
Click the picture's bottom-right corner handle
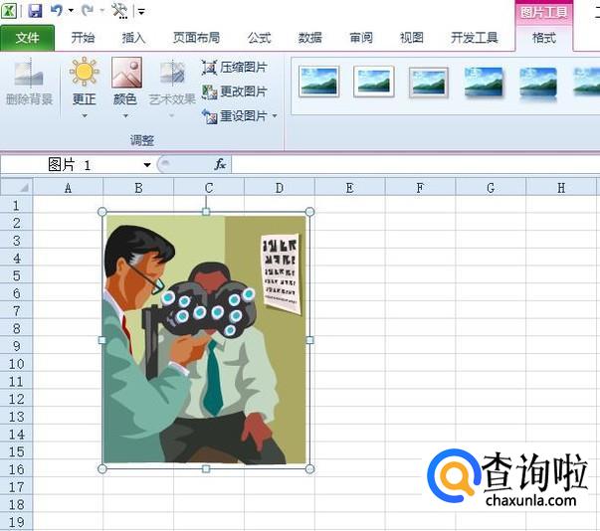(309, 468)
